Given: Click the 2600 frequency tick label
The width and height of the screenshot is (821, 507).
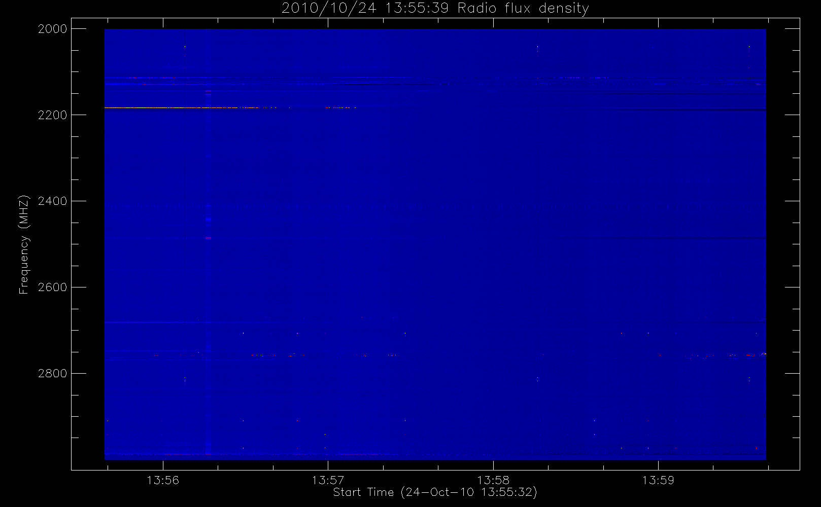Looking at the screenshot, I should (x=53, y=287).
